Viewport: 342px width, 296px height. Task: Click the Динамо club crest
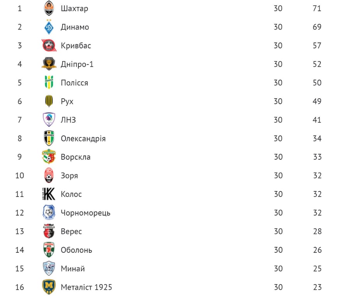tap(49, 27)
